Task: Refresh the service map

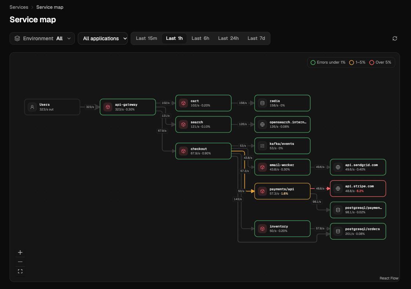Action: point(395,38)
